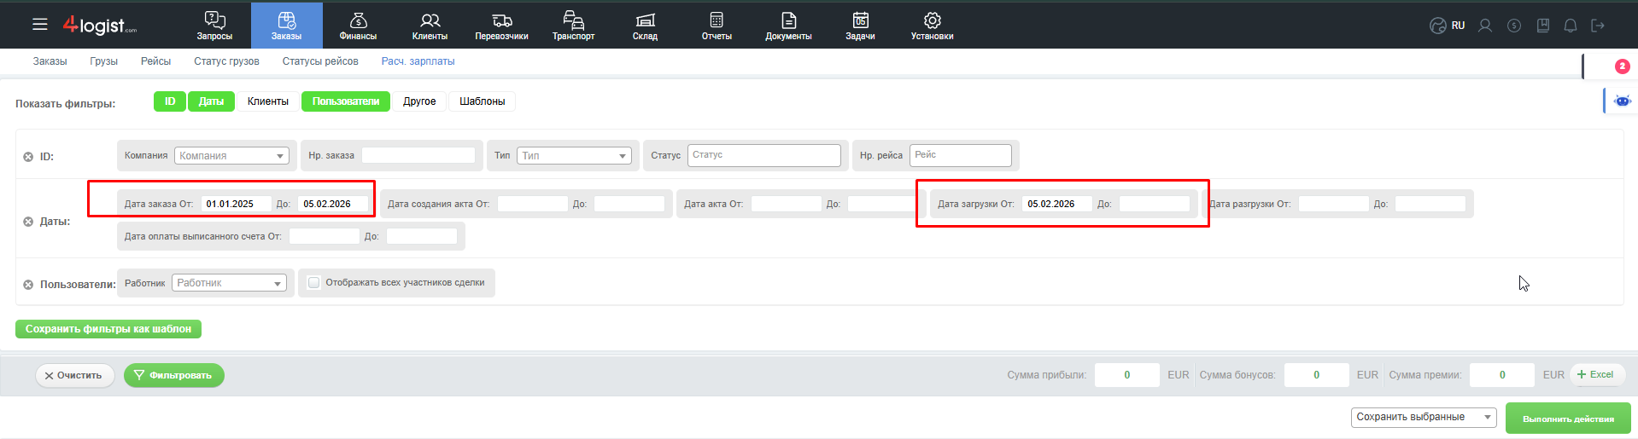Click the Установки gear icon

tap(932, 20)
